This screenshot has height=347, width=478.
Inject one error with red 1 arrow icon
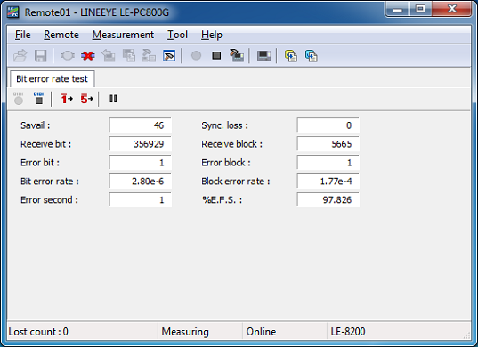[x=67, y=99]
